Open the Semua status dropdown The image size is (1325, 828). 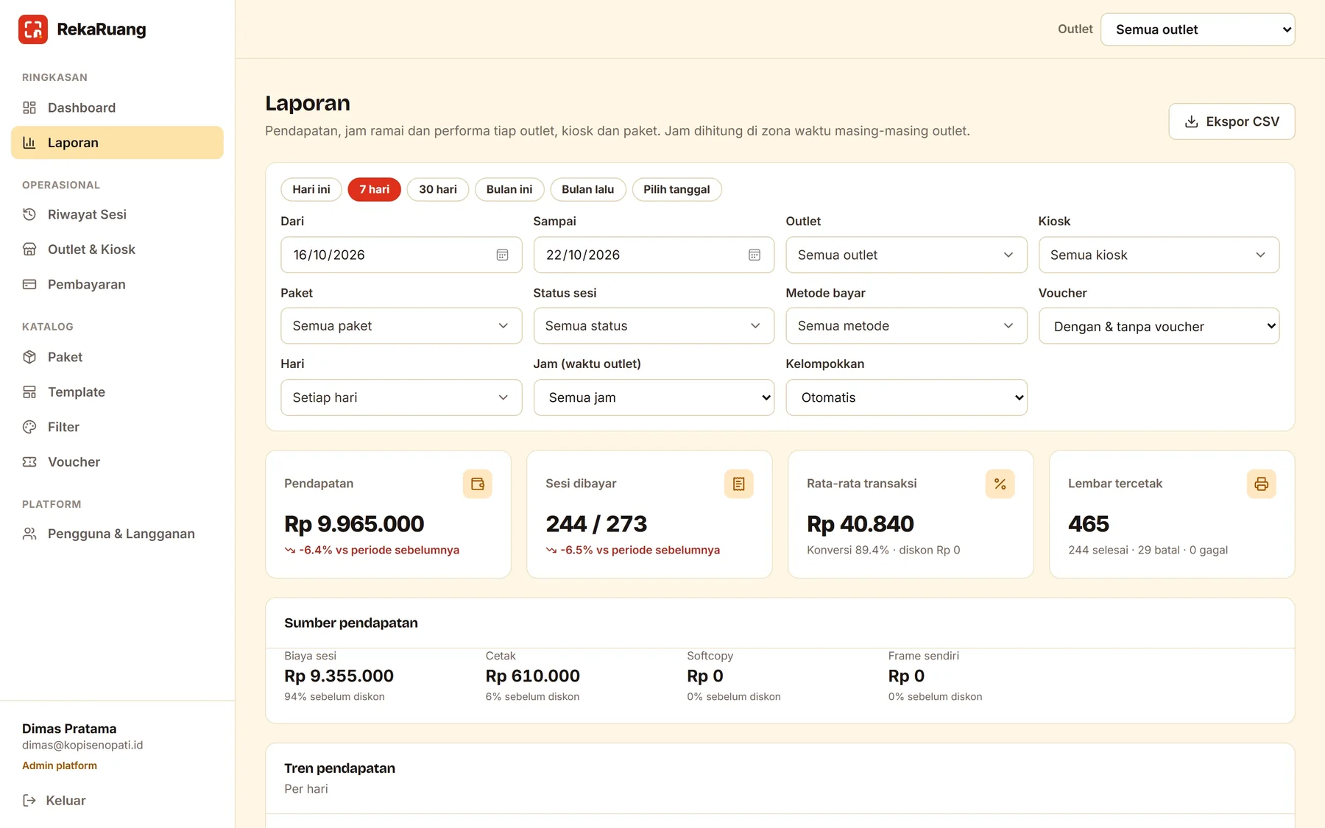click(x=654, y=325)
